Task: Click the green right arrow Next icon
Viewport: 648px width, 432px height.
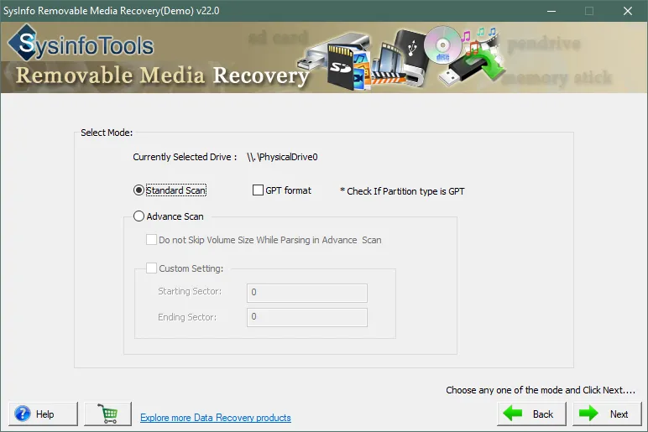Action: pos(588,414)
